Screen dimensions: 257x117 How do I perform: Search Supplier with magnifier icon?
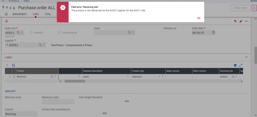tap(40, 45)
